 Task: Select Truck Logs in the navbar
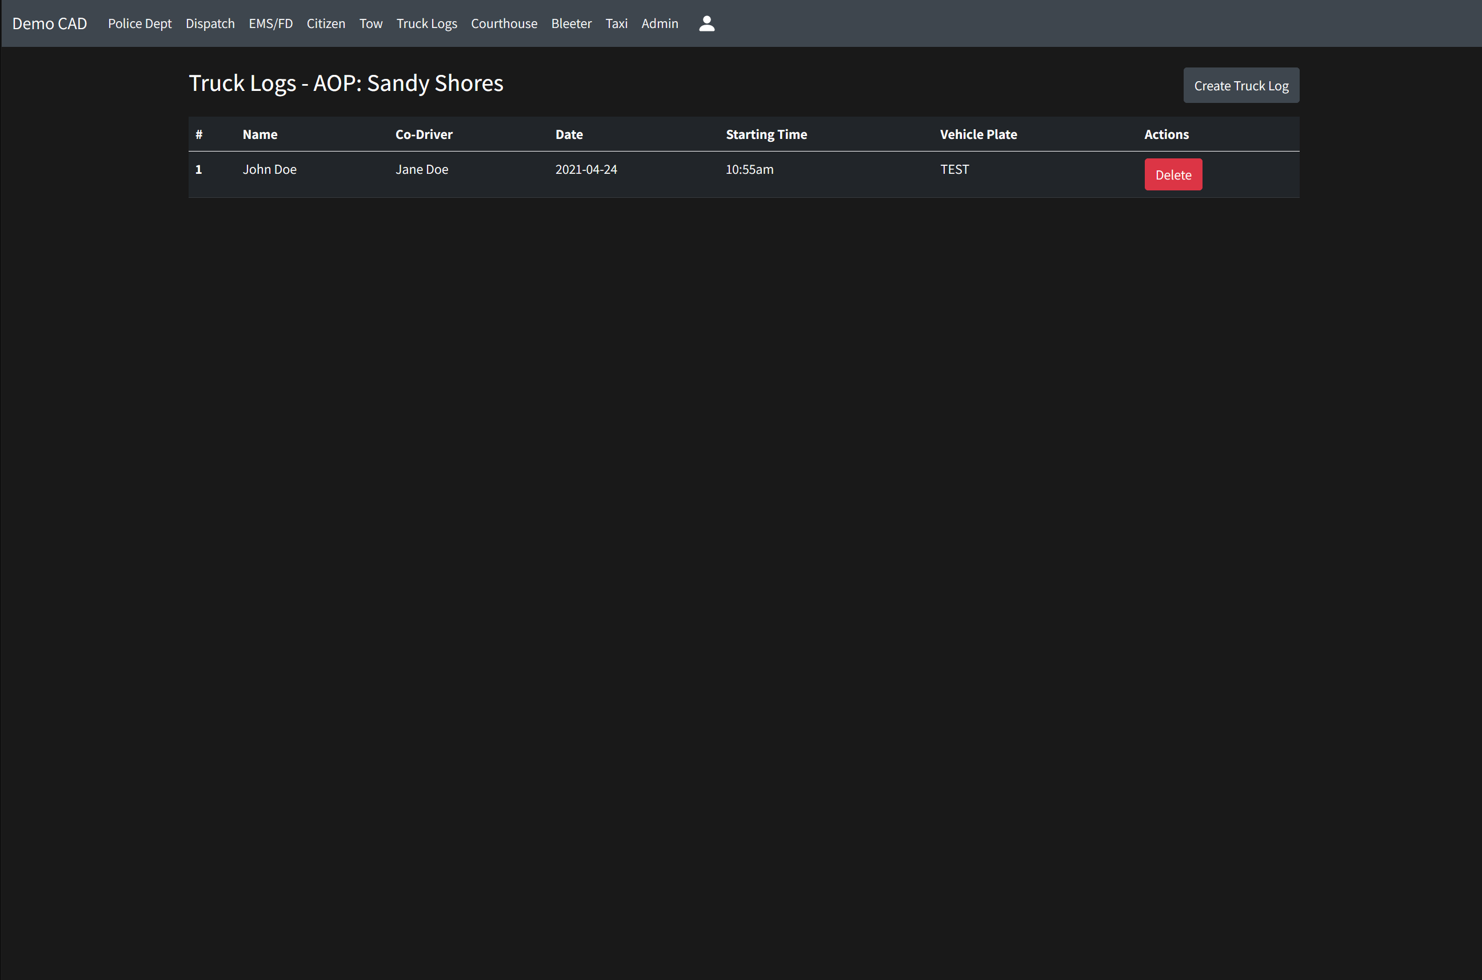[426, 24]
